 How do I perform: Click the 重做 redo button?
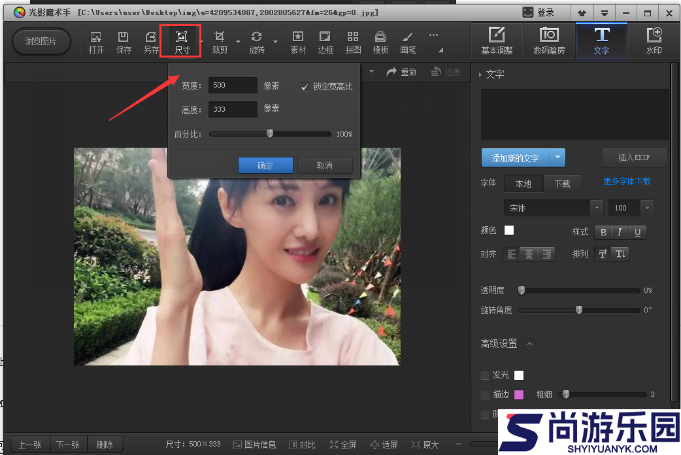click(x=401, y=72)
